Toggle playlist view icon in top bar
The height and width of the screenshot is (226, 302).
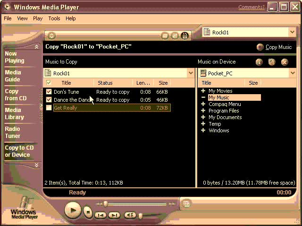[x=185, y=36]
